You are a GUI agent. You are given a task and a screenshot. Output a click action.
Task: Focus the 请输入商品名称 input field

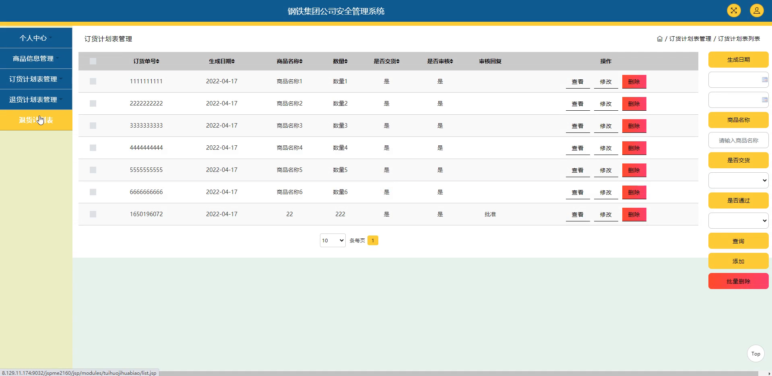point(738,140)
